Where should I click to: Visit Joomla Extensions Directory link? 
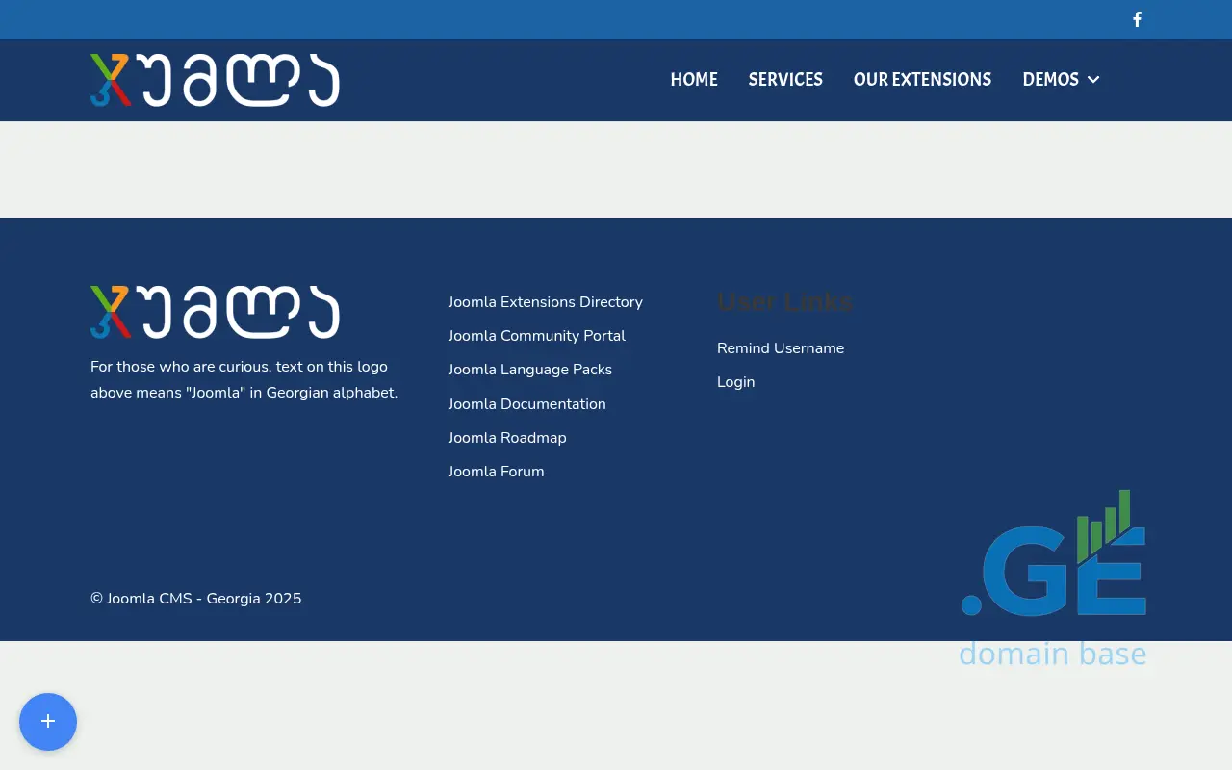point(545,302)
